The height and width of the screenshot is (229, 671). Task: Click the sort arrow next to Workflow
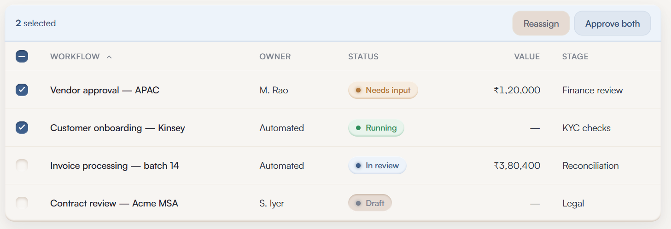coord(109,57)
